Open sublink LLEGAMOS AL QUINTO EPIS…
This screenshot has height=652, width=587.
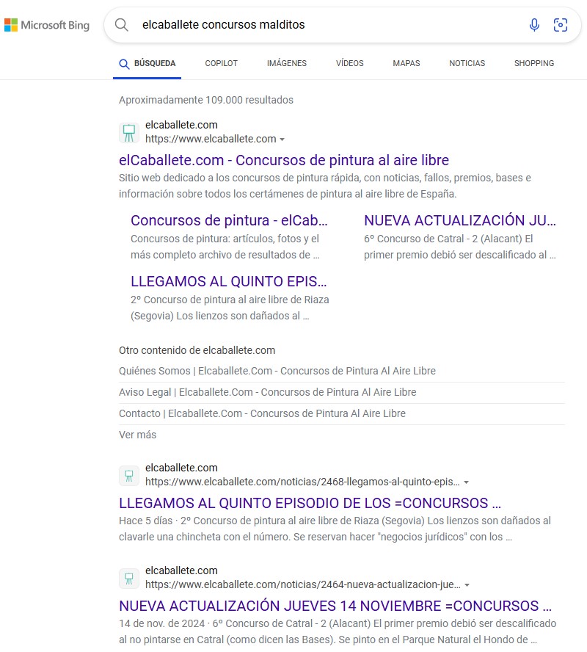click(228, 281)
